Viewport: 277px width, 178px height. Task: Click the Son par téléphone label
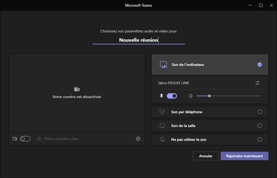pyautogui.click(x=187, y=112)
